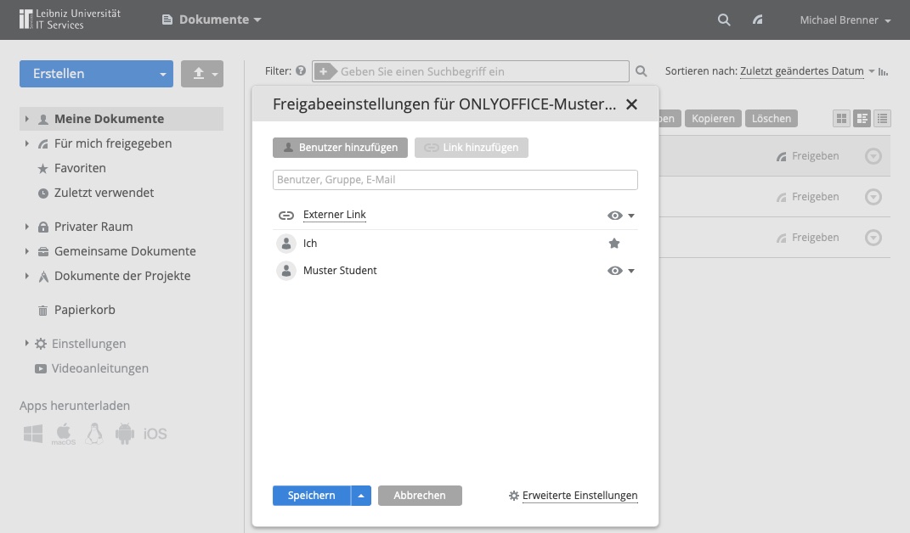Click the Kopieren button
The width and height of the screenshot is (910, 533).
713,118
